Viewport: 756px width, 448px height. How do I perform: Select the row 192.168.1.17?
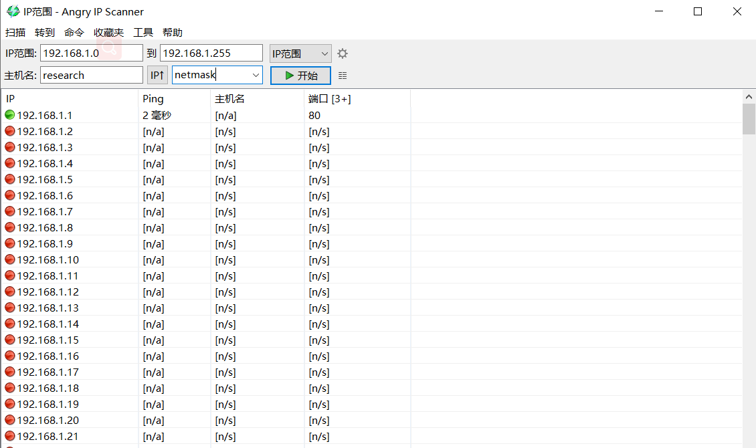pos(371,372)
